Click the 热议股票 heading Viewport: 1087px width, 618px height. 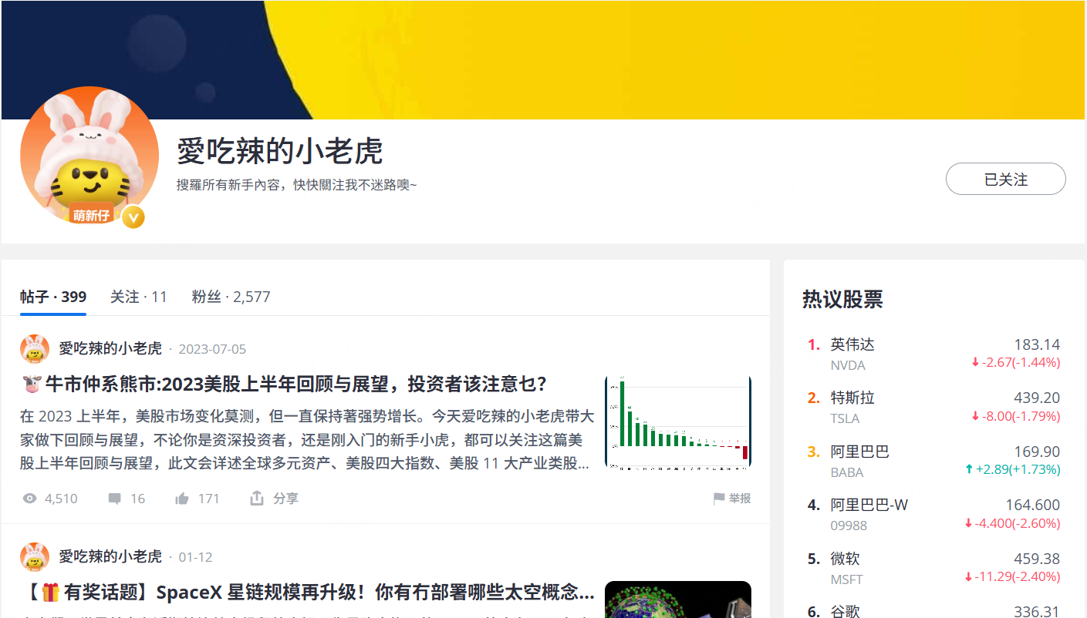842,299
